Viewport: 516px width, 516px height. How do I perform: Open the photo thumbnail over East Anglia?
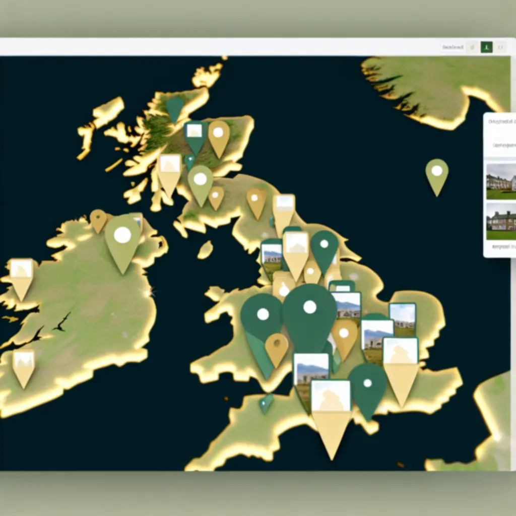(402, 320)
